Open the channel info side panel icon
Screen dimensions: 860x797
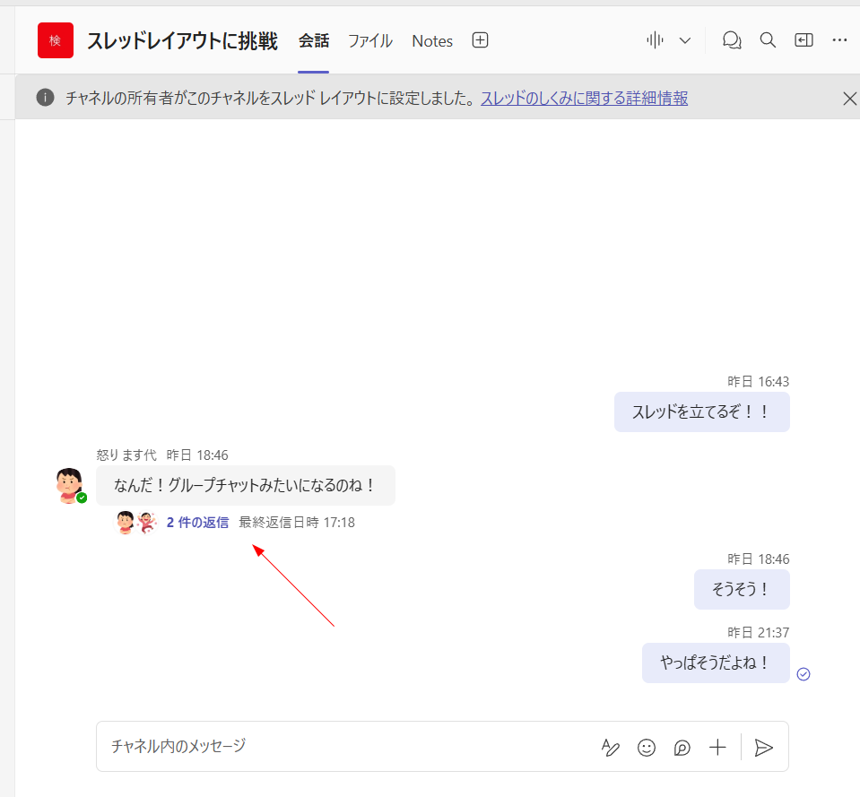tap(804, 40)
